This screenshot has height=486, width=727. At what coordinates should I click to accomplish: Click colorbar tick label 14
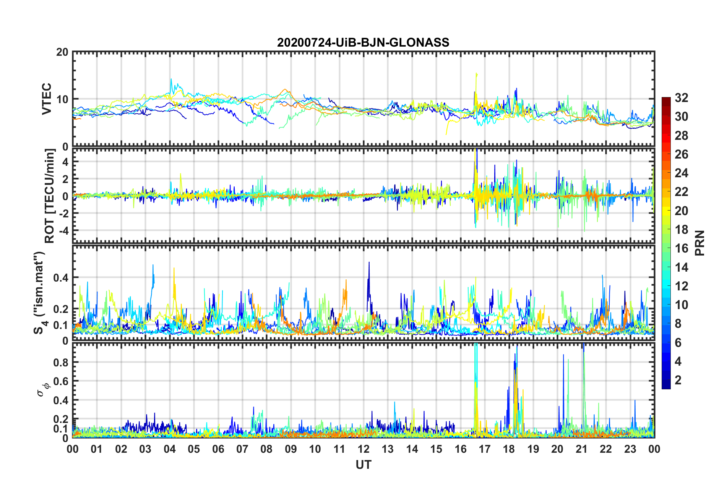point(681,267)
